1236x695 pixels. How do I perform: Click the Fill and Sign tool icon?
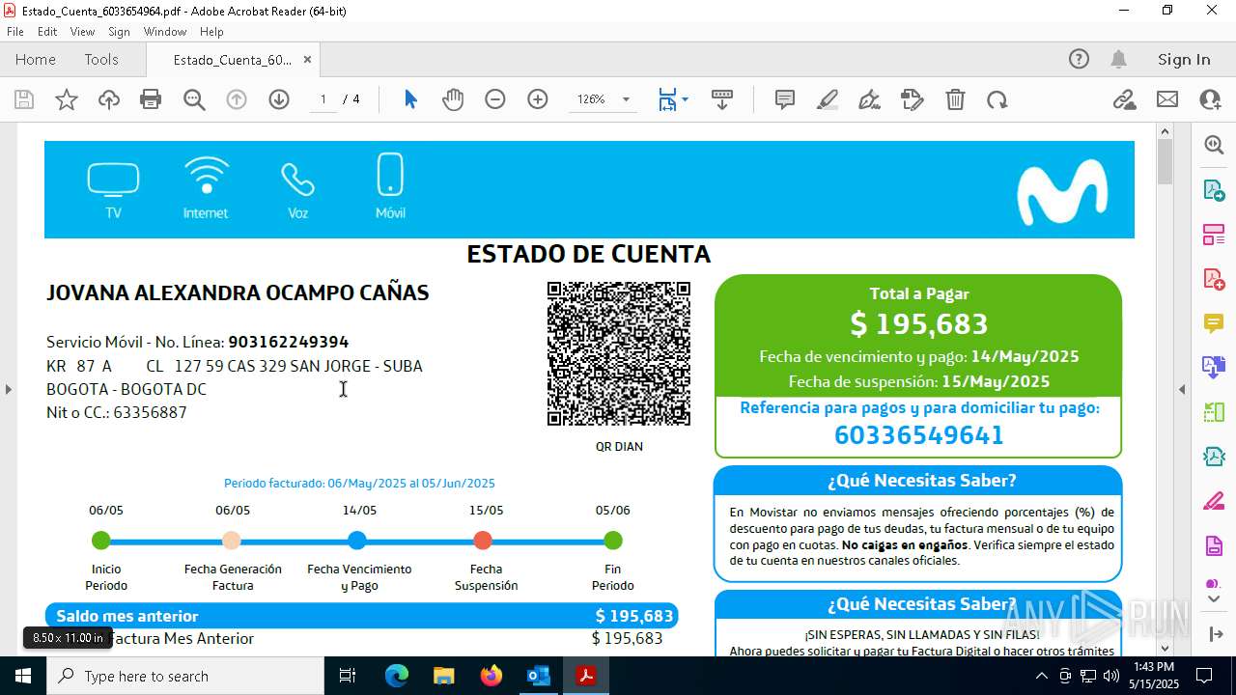point(913,99)
